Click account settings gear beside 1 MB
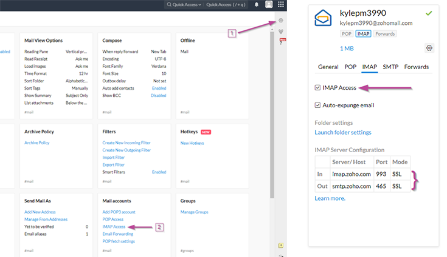This screenshot has width=447, height=257. (429, 48)
